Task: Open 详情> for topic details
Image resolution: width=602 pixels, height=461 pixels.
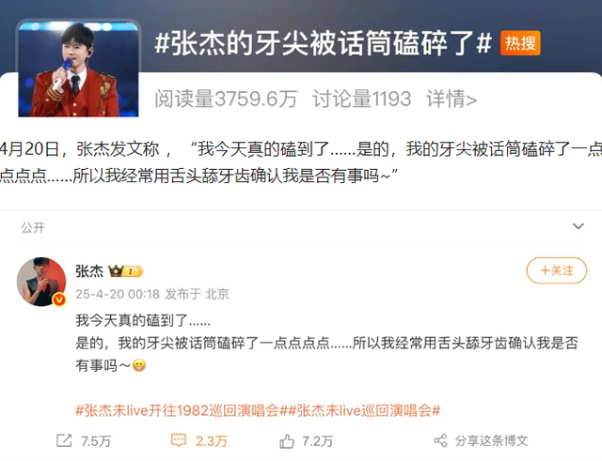Action: (x=451, y=100)
